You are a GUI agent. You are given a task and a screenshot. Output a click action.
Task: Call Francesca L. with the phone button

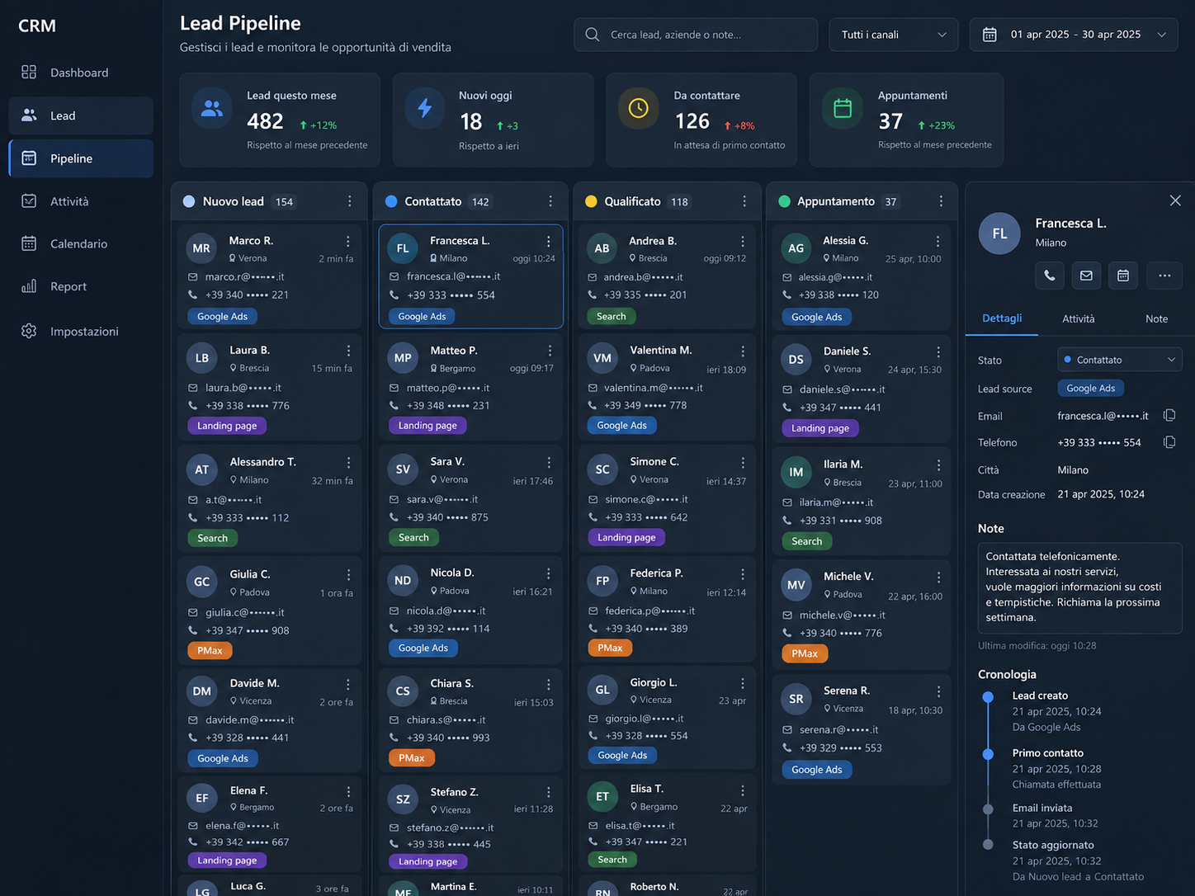(x=1049, y=276)
